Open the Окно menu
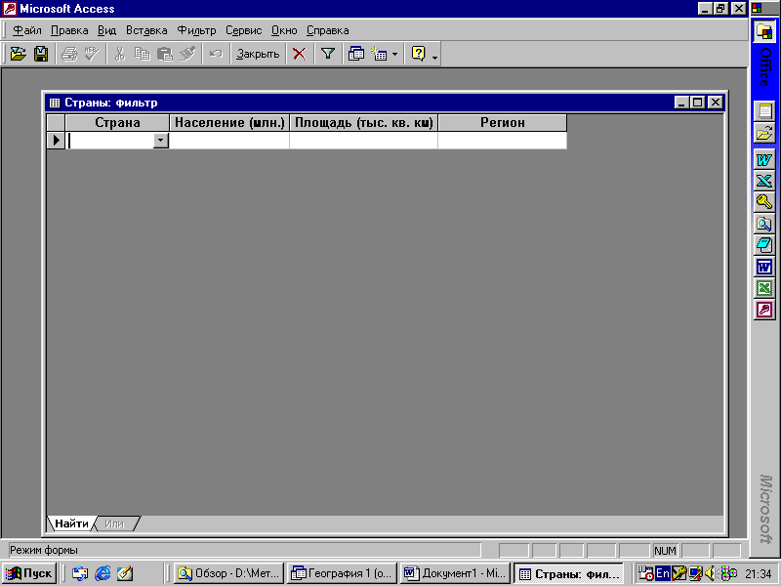781x586 pixels. pos(284,30)
